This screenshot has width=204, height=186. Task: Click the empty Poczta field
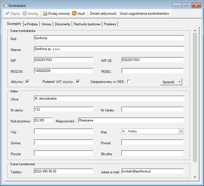click(x=63, y=153)
